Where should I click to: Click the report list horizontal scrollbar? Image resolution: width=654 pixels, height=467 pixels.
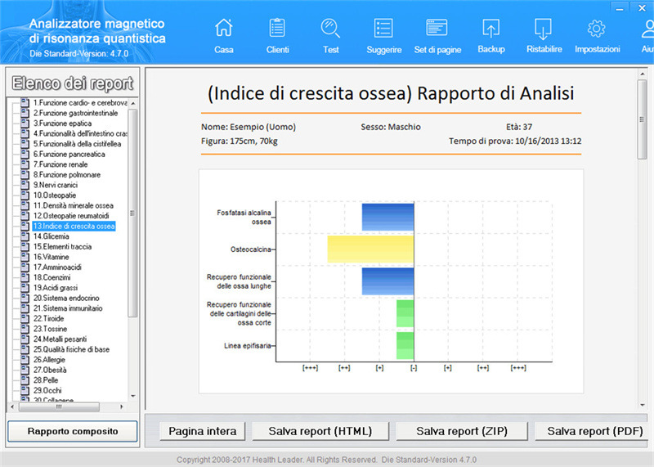click(65, 406)
